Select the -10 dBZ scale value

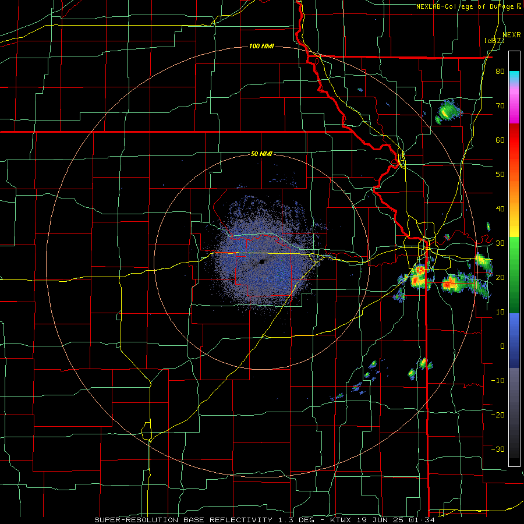(498, 381)
